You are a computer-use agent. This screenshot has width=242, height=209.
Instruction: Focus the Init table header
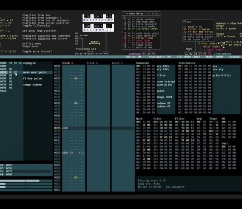225,143
